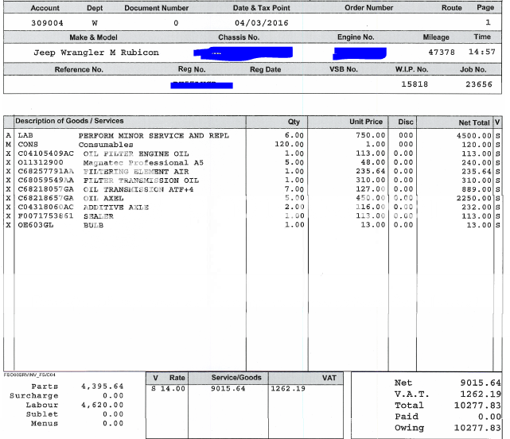The width and height of the screenshot is (510, 439).
Task: Click additive axle net total 232.00
Action: (477, 207)
